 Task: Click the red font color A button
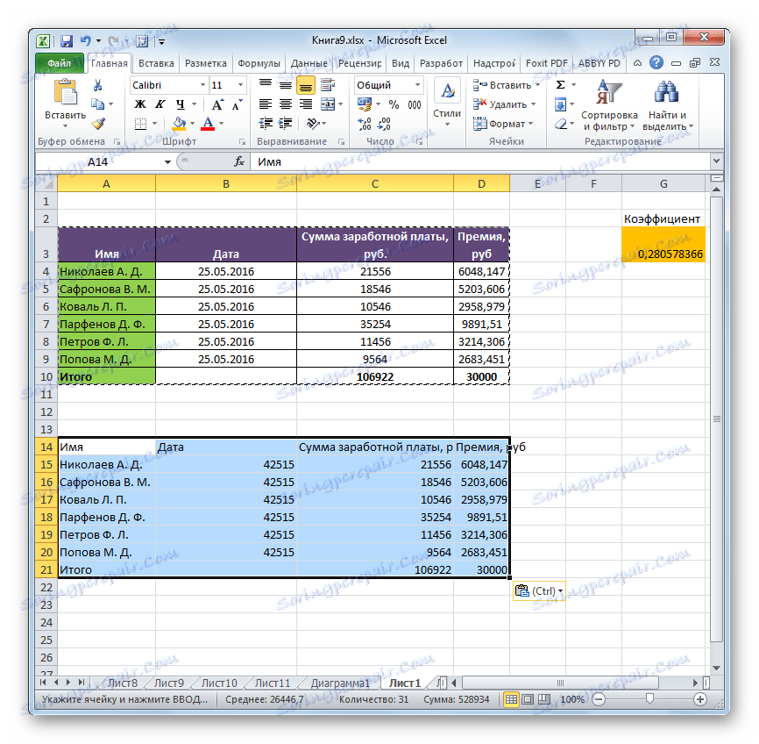point(208,124)
